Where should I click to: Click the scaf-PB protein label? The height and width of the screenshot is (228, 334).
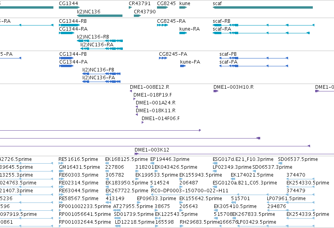point(228,54)
